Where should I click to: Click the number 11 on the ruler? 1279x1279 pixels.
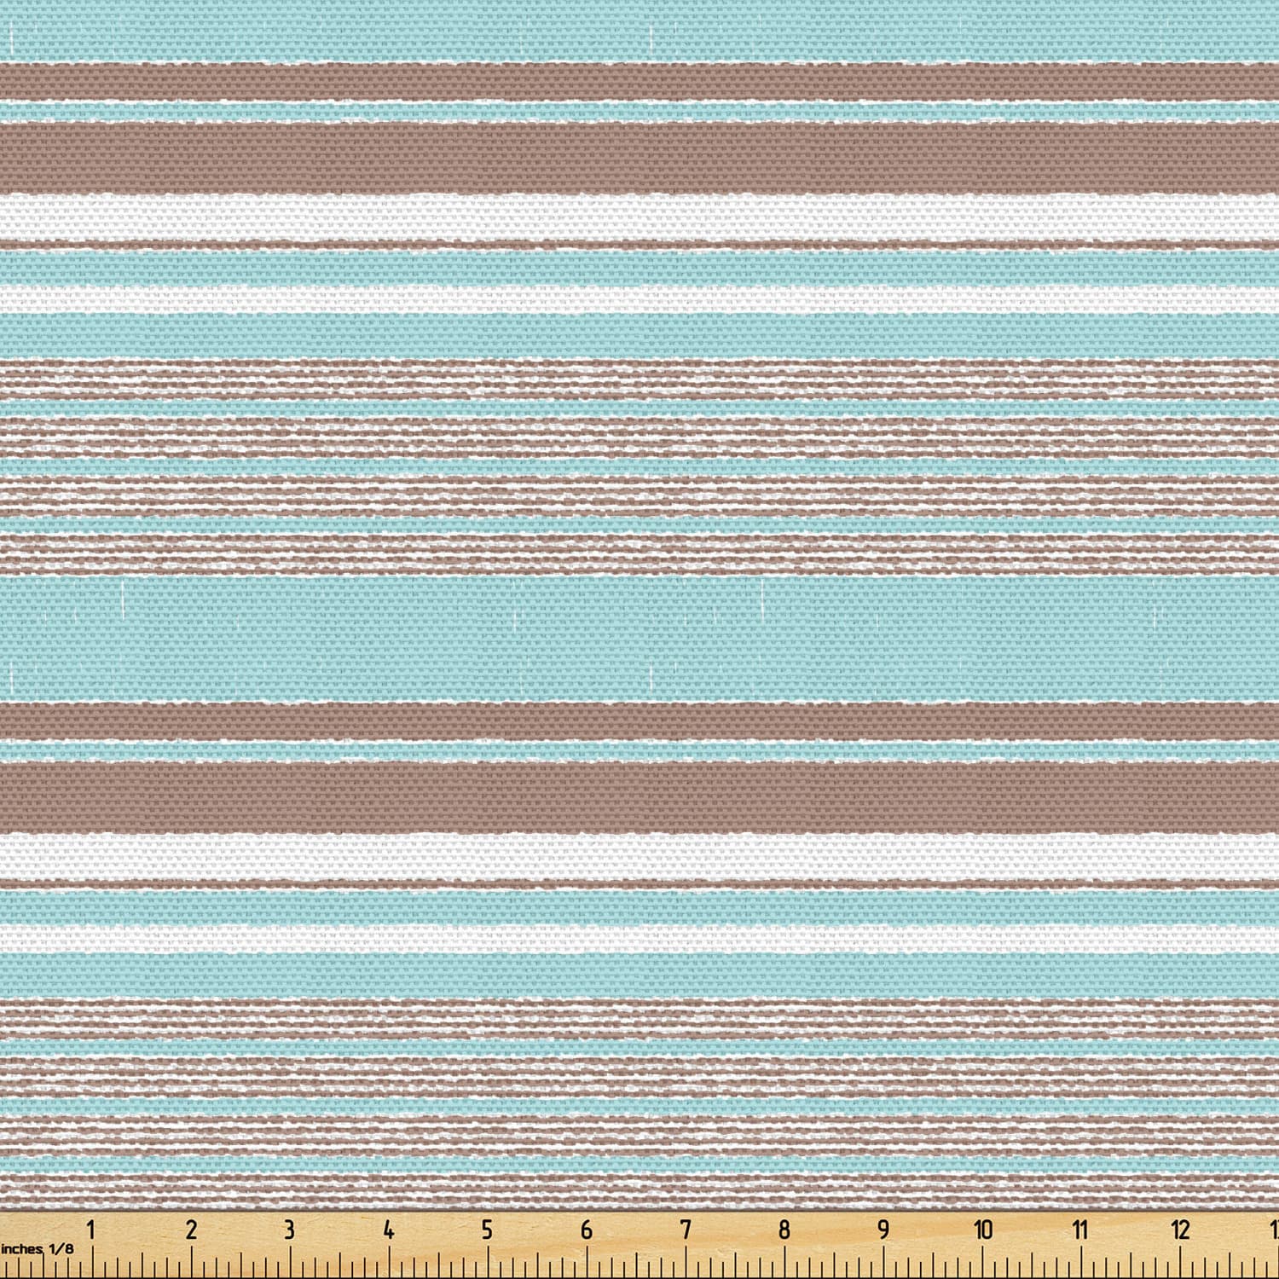pyautogui.click(x=1080, y=1229)
